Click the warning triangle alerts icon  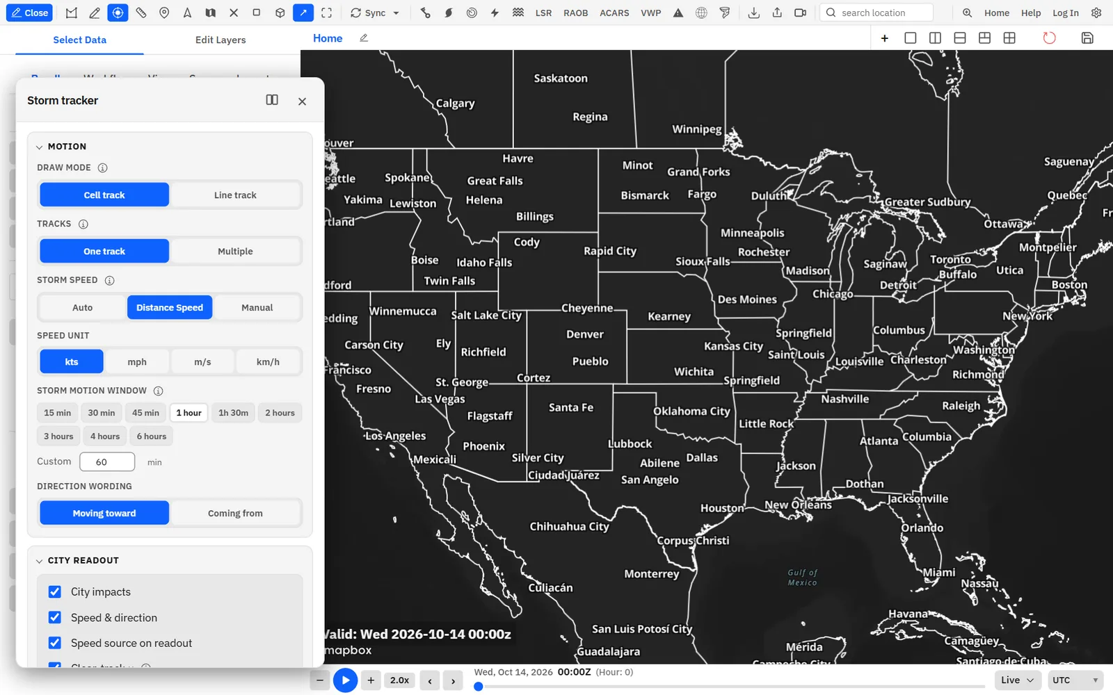(x=678, y=13)
